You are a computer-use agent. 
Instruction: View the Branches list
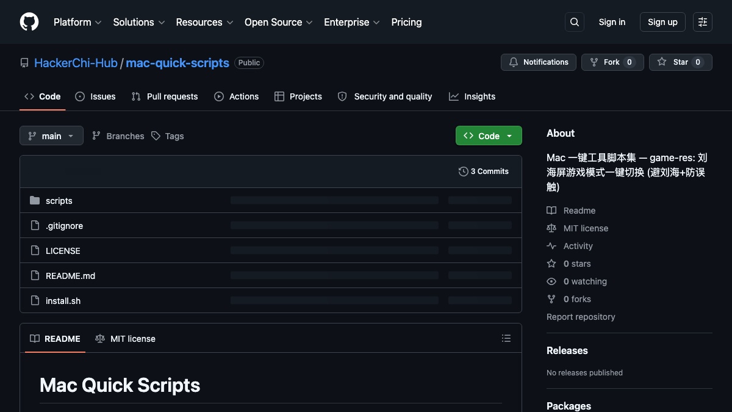pyautogui.click(x=118, y=136)
